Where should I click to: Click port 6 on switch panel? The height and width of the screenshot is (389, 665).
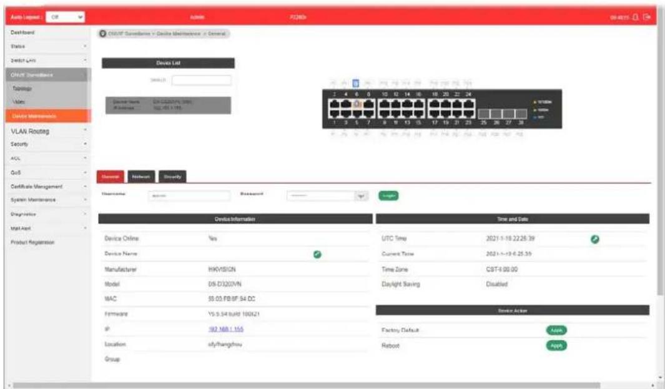(358, 104)
